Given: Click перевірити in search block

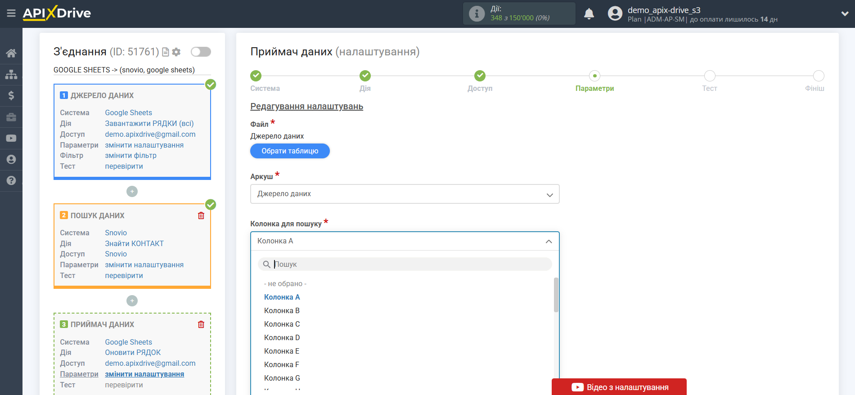Looking at the screenshot, I should click(124, 276).
